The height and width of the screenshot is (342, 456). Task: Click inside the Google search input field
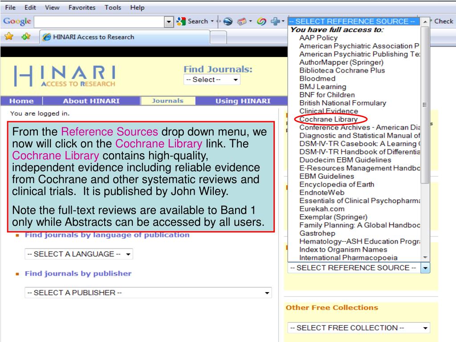click(x=99, y=21)
